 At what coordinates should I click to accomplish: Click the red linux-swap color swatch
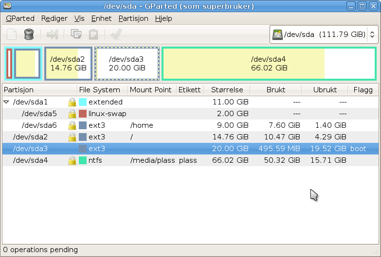(83, 114)
